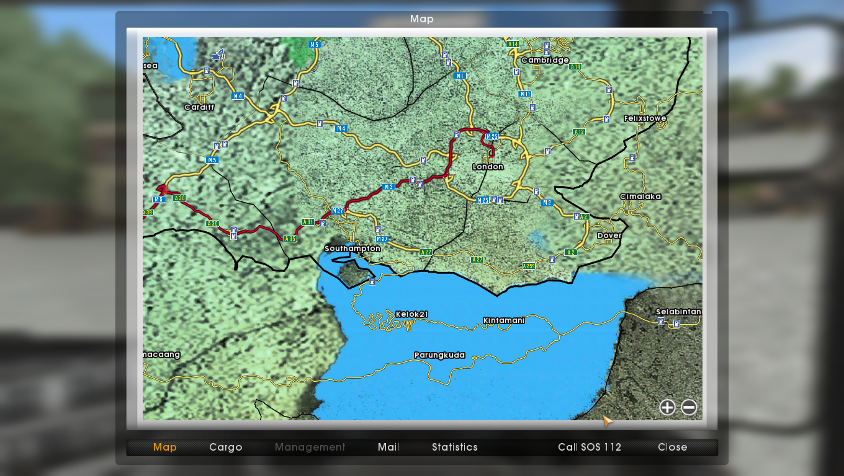Click the A12 road badge
Screen dimensions: 844x476
[x=579, y=131]
